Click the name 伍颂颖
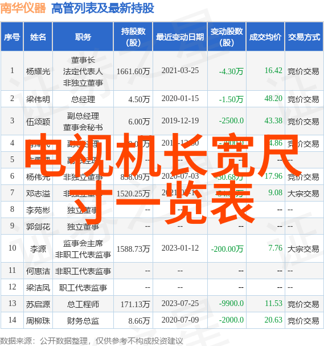This screenshot has width=324, height=346. 38,122
